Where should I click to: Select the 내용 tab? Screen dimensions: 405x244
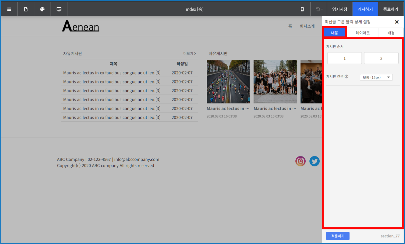point(335,33)
